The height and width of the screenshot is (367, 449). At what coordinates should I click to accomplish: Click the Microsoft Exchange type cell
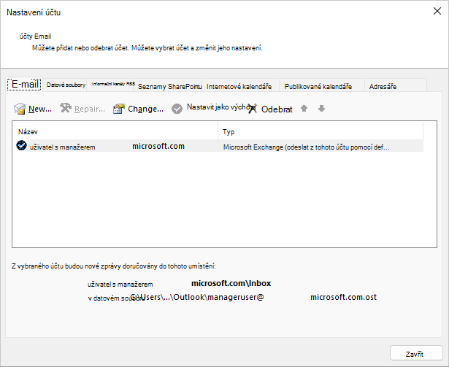coord(306,147)
